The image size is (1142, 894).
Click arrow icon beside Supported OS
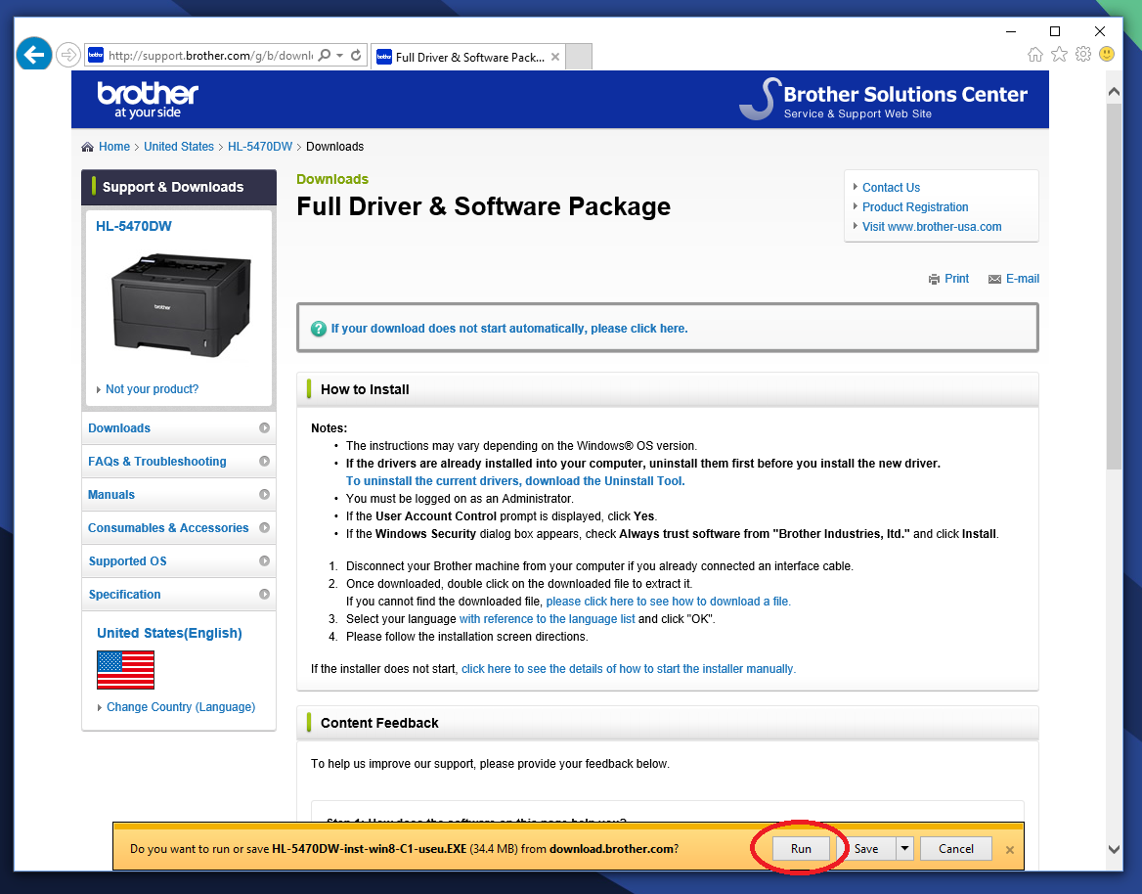[264, 561]
